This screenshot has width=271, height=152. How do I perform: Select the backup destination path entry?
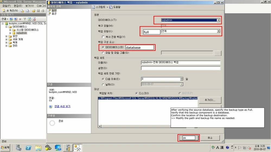tap(148, 98)
